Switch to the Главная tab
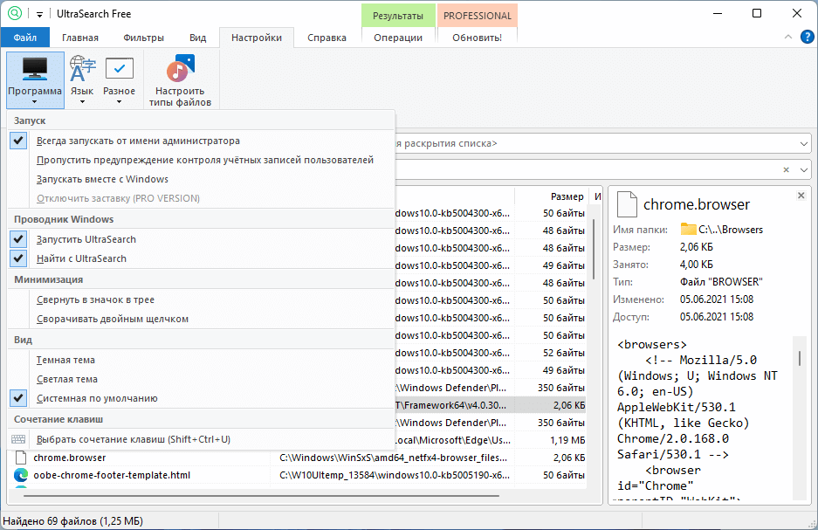 click(x=80, y=38)
